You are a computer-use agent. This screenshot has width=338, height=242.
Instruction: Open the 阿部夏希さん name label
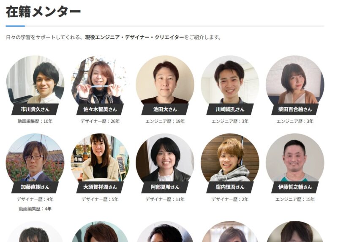coord(165,187)
